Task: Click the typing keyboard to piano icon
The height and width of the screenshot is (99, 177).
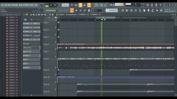Action: coord(72,10)
